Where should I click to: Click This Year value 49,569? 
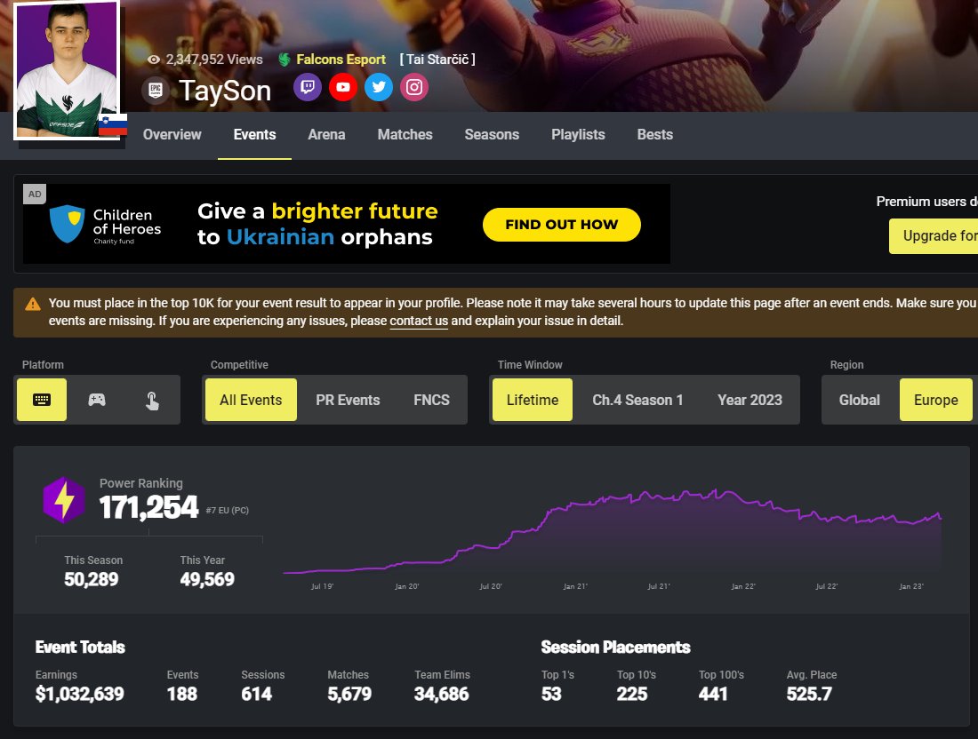point(207,579)
